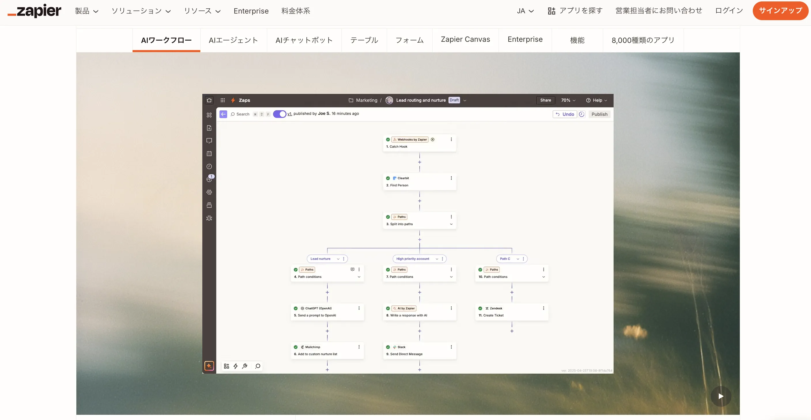Viewport: 811px width, 420px height.
Task: Click the nine-dot apps grid icon
Action: click(222, 100)
